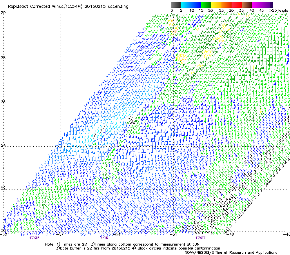
Task: Click the 'Rapidscat Corrected Winds(12.5KM)' title text
Action: coord(45,7)
